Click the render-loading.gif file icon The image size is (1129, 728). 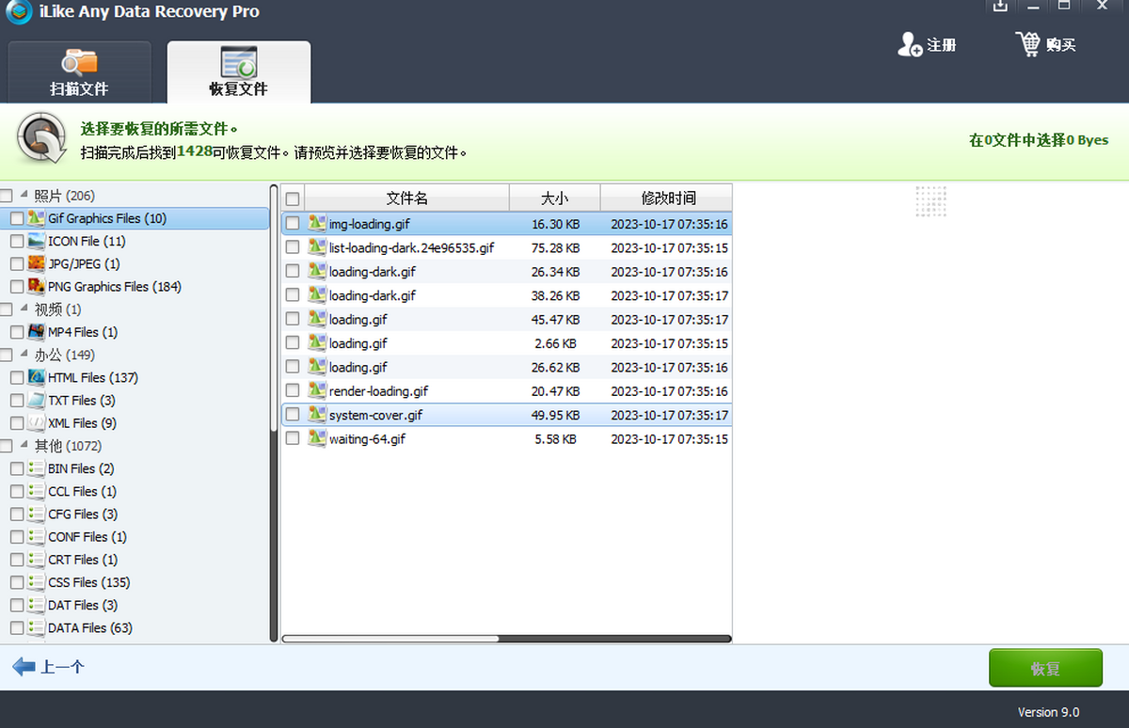[x=317, y=390]
